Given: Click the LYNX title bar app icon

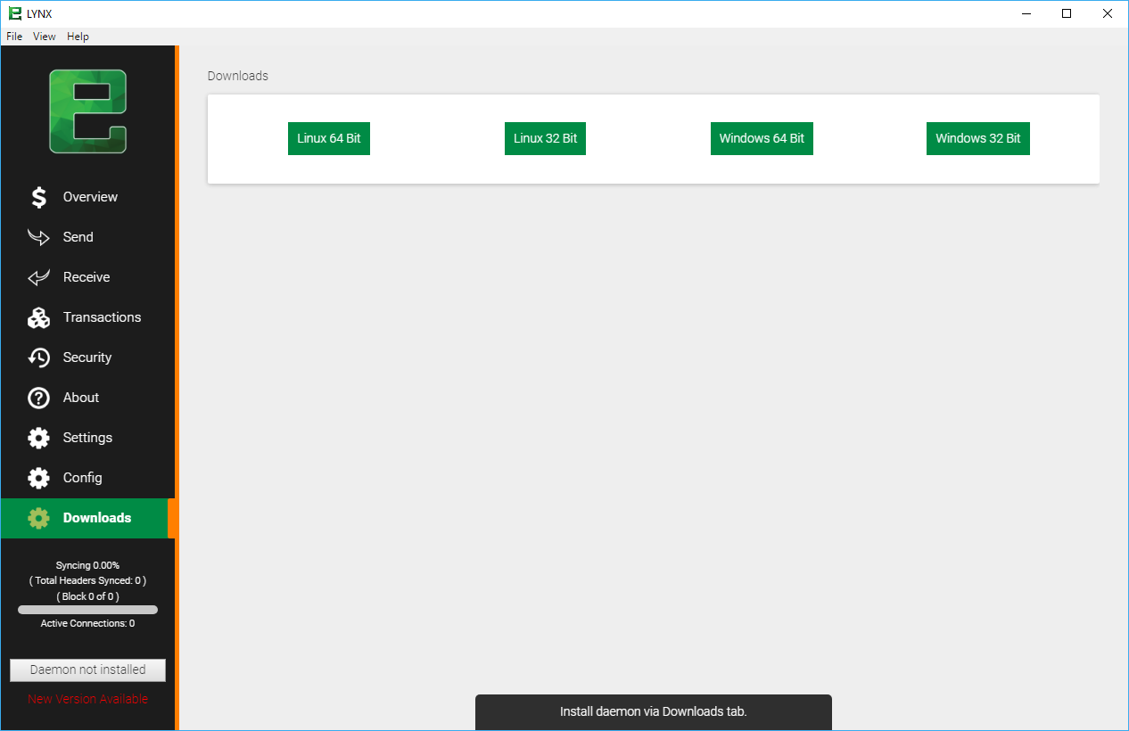Looking at the screenshot, I should pos(15,13).
